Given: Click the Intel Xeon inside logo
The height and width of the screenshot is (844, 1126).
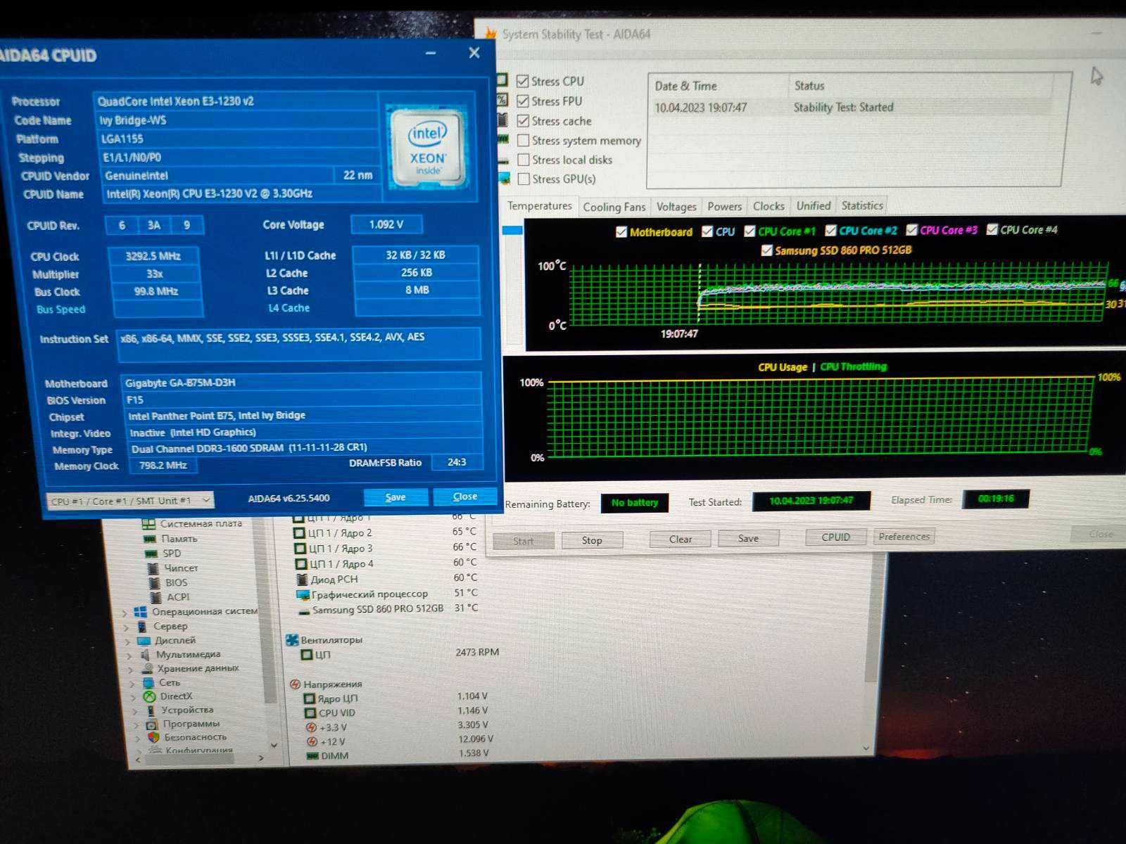Looking at the screenshot, I should [428, 146].
